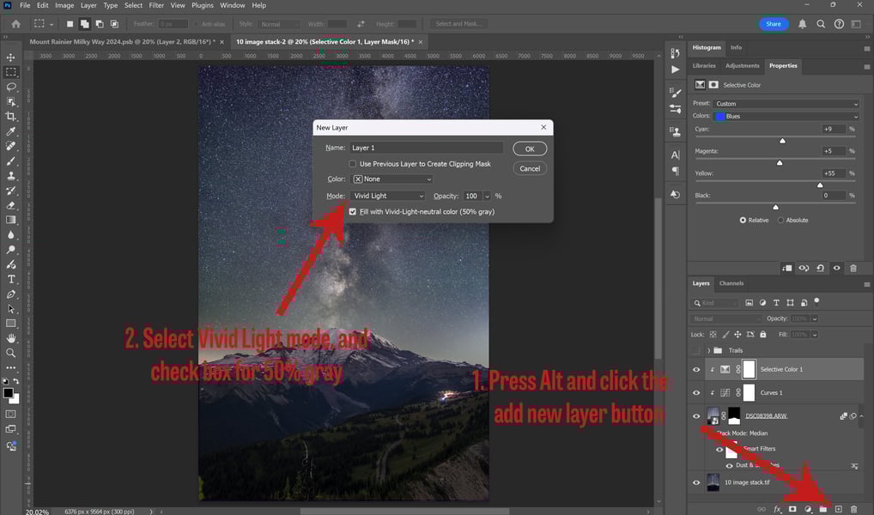Click the search icon in the top bar

(821, 24)
